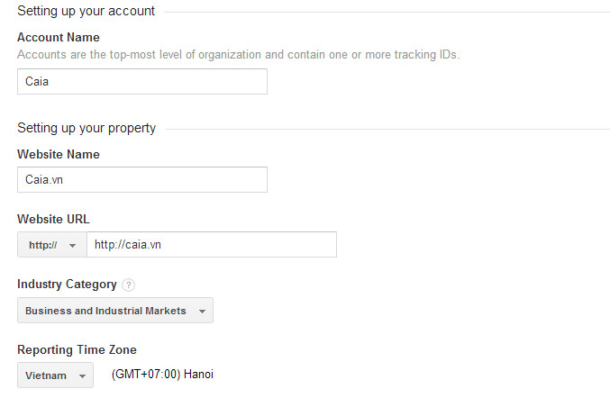Click the Setting up your account heading
Screen dimensions: 610x398
click(x=86, y=11)
